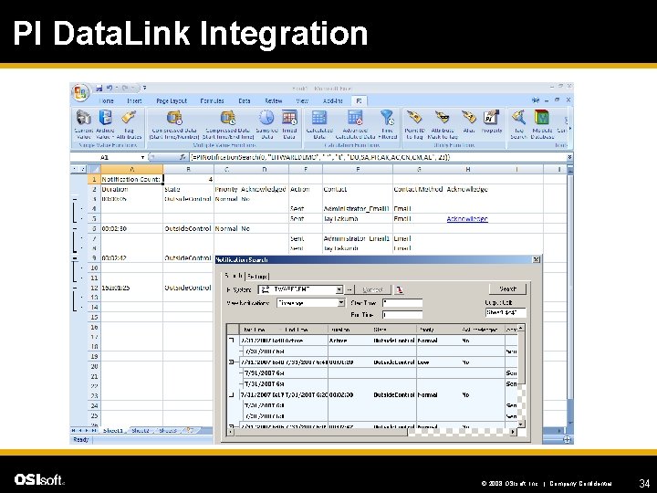This screenshot has width=657, height=493.
Task: Switch to Sheet2 worksheet tab
Action: pyautogui.click(x=141, y=431)
